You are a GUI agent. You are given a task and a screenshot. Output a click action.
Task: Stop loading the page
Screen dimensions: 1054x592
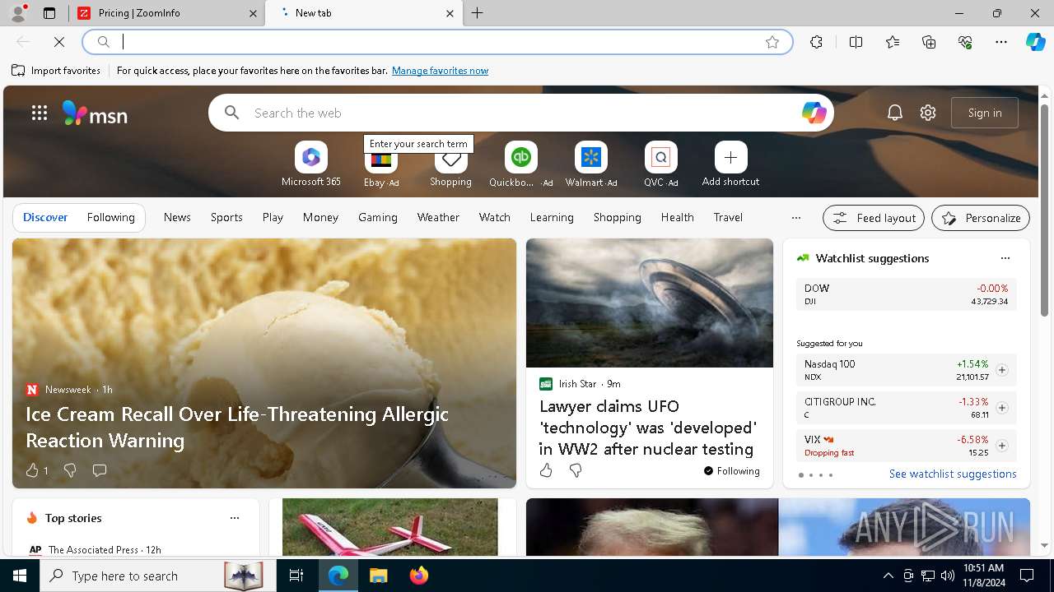(59, 42)
